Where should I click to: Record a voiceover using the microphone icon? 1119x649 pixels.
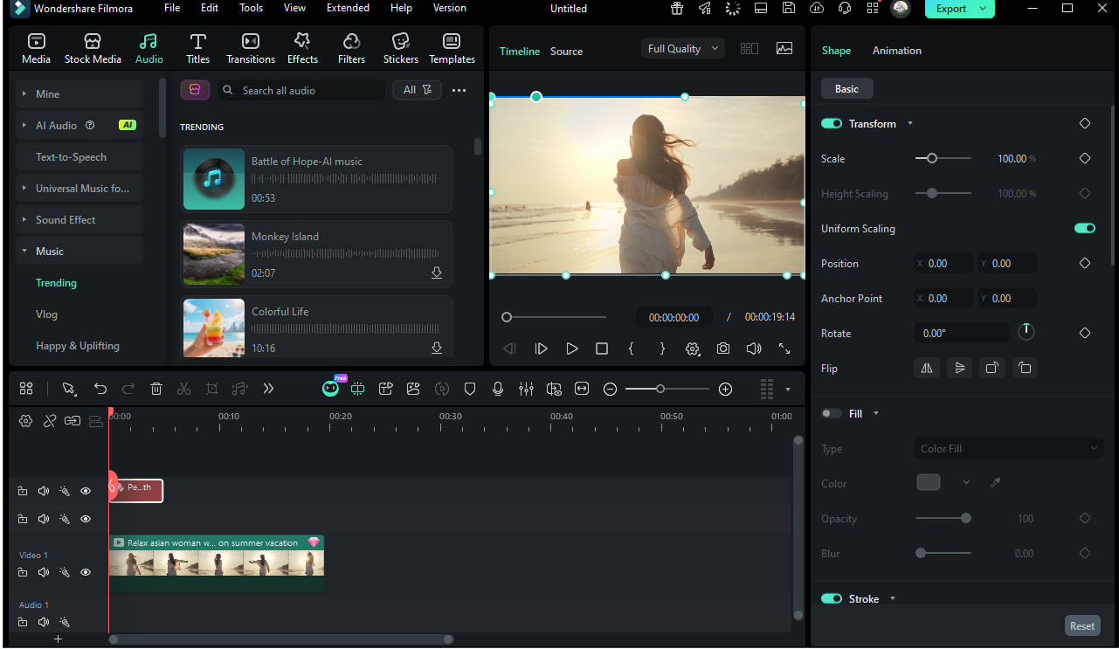498,389
